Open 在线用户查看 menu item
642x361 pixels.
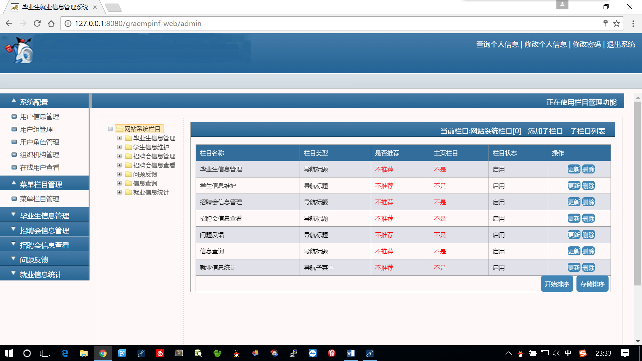39,167
